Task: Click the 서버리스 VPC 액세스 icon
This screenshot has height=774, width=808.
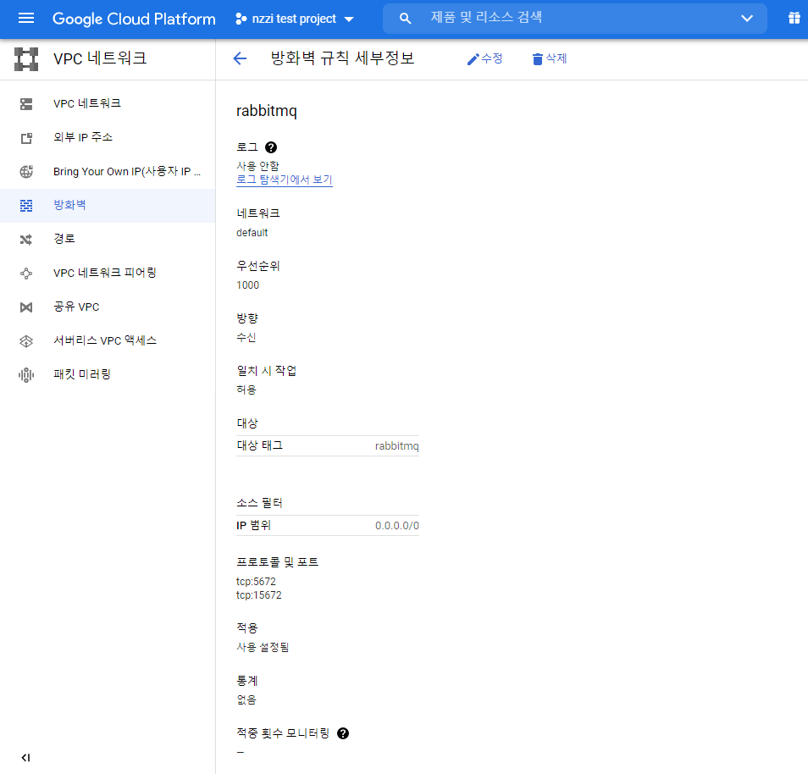Action: (x=26, y=341)
